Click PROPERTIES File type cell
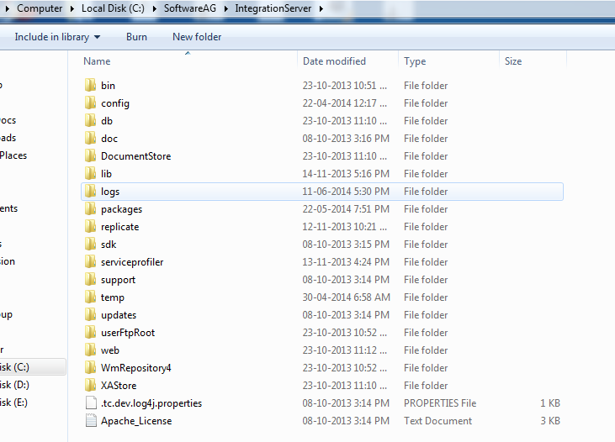 [x=440, y=403]
